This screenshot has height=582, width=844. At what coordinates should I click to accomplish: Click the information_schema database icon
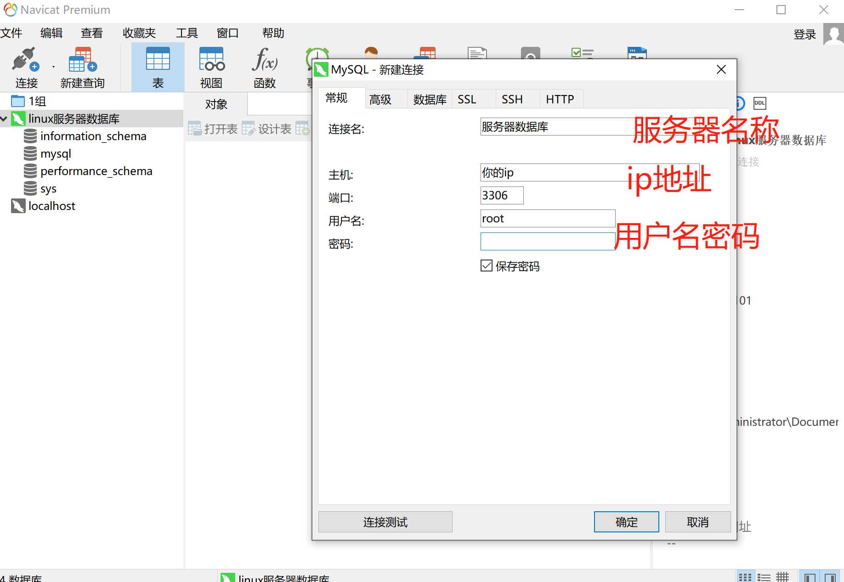(30, 136)
